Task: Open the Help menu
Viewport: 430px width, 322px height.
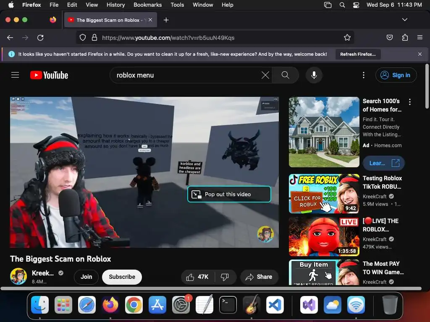Action: pos(227,5)
